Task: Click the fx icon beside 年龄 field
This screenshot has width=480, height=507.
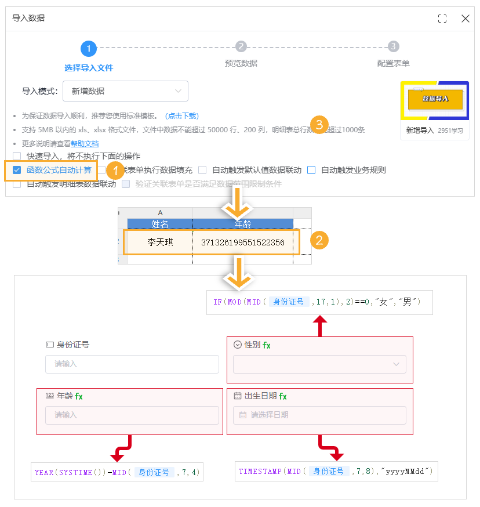Action: pos(78,396)
